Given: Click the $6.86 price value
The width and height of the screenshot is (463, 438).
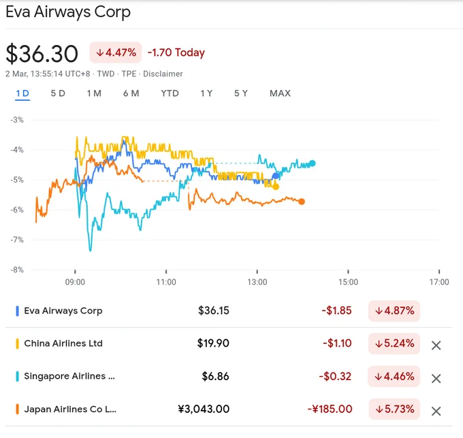Looking at the screenshot, I should pyautogui.click(x=216, y=376).
